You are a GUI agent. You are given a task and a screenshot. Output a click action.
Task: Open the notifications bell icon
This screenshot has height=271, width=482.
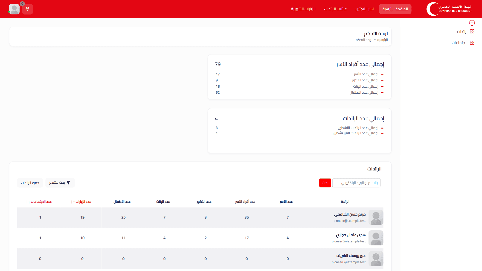pyautogui.click(x=27, y=9)
